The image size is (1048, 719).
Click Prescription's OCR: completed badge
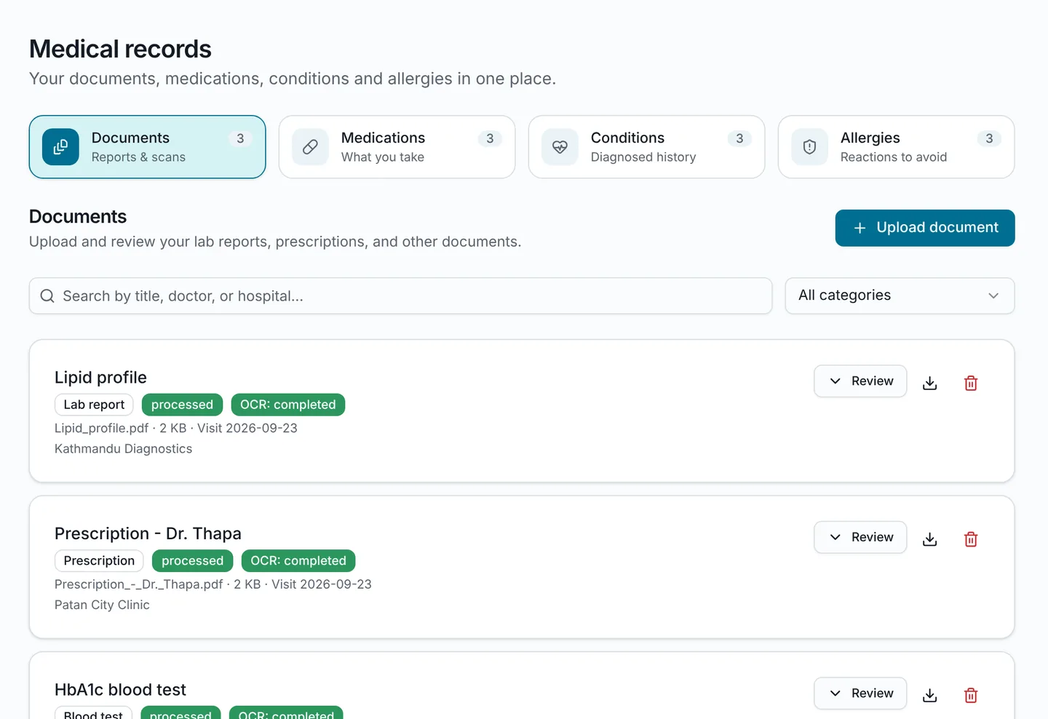click(298, 560)
